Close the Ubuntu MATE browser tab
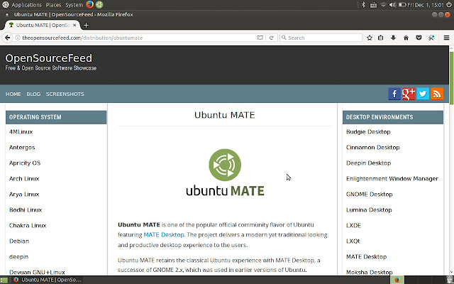The width and height of the screenshot is (454, 284). 74,26
